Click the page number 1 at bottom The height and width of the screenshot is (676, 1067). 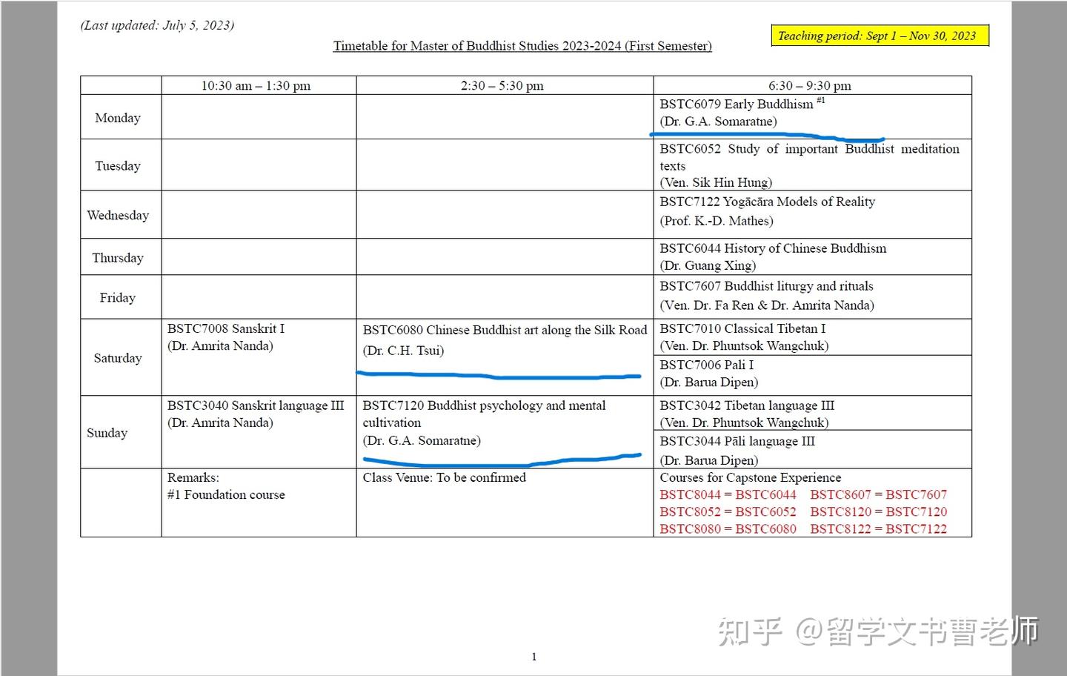click(x=533, y=656)
